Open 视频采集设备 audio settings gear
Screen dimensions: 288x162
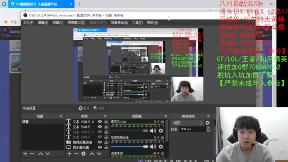point(161,147)
